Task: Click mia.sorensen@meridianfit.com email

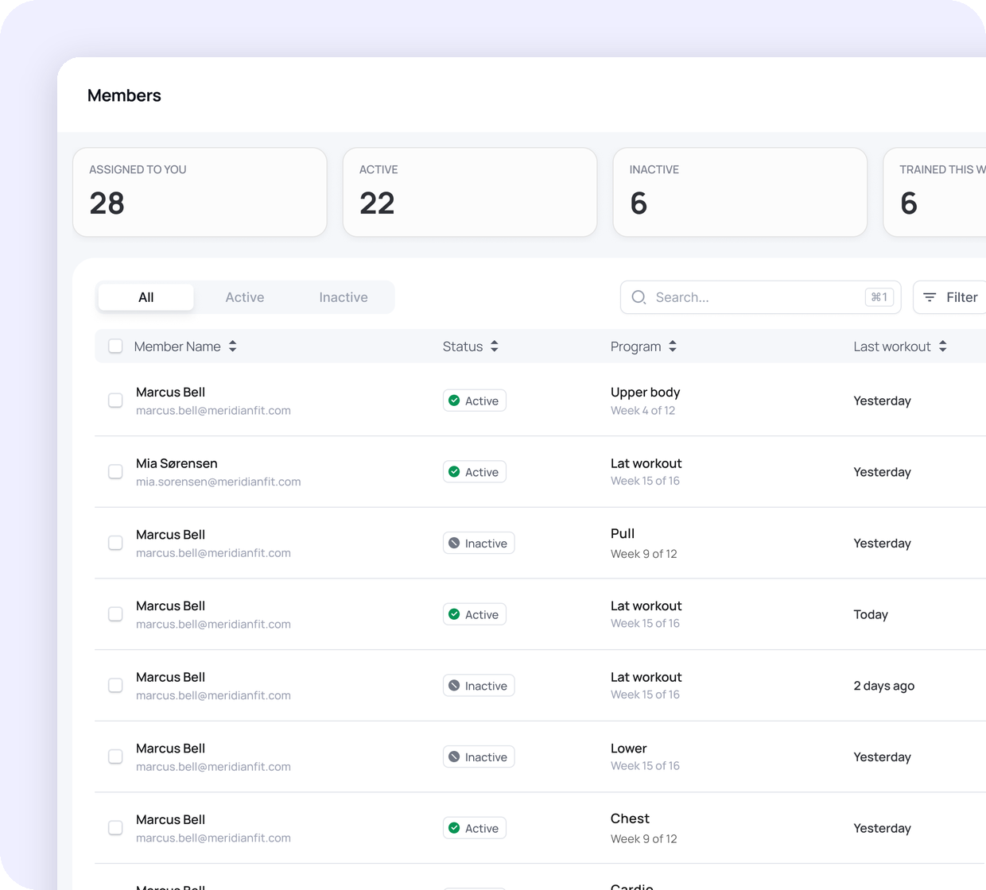Action: (x=219, y=482)
